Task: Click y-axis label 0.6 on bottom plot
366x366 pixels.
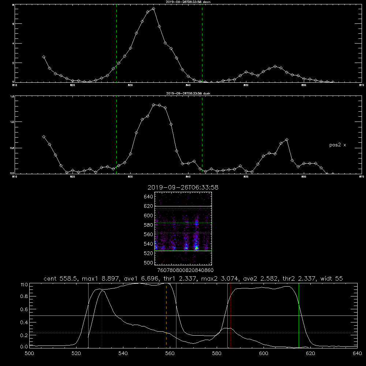Action: [x=24, y=309]
